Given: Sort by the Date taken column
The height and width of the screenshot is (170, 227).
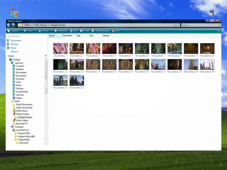Looking at the screenshot, I should pyautogui.click(x=68, y=35).
